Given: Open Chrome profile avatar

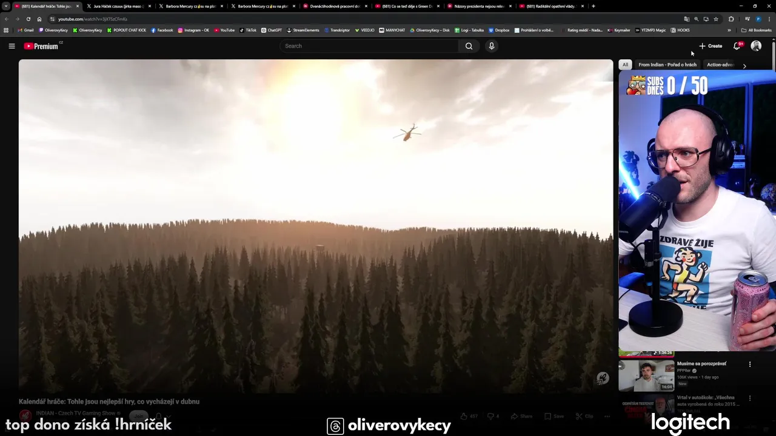Looking at the screenshot, I should pos(758,19).
